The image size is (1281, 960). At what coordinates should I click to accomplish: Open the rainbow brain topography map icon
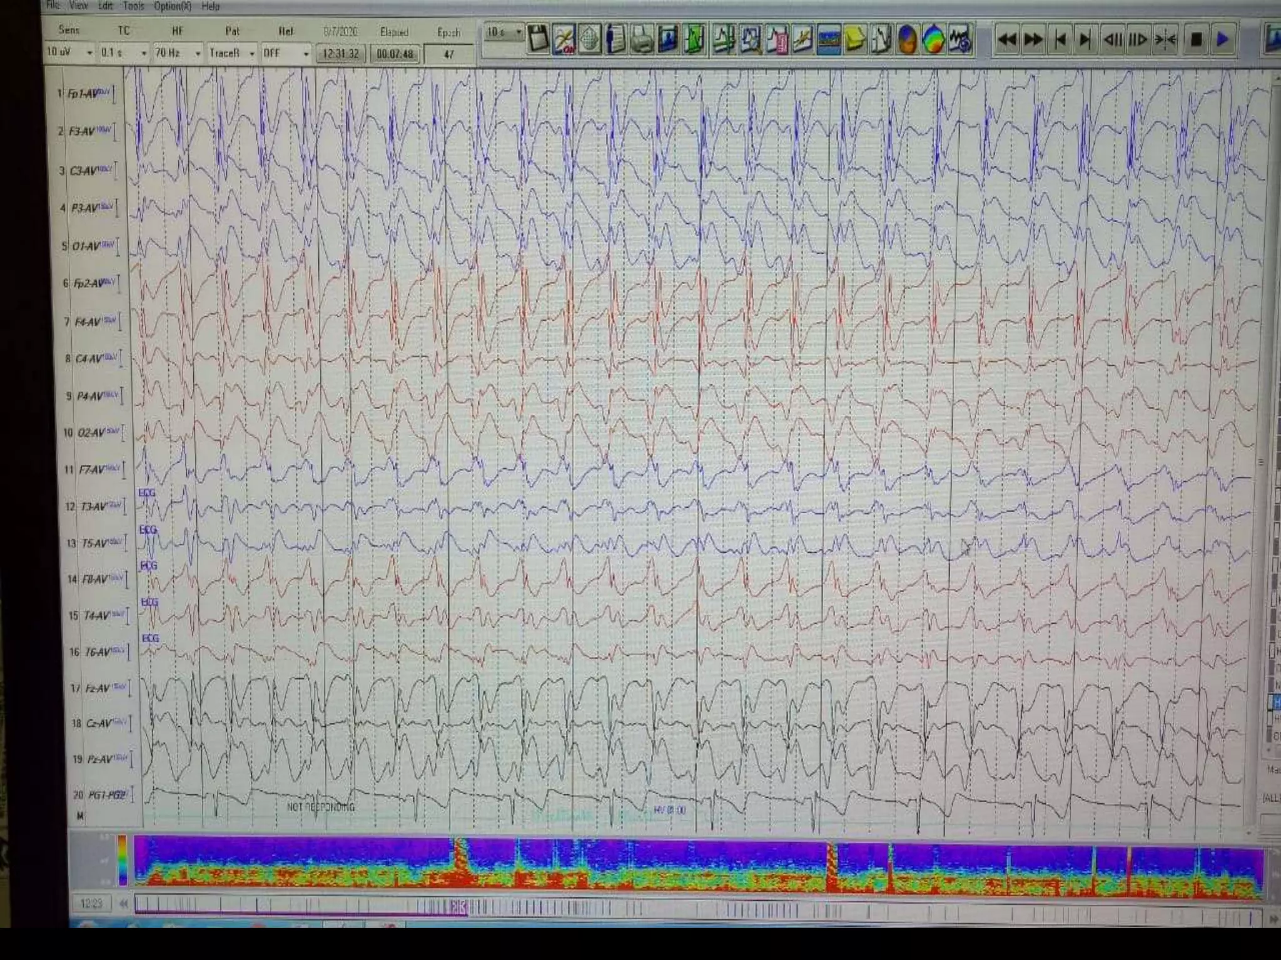pos(933,40)
